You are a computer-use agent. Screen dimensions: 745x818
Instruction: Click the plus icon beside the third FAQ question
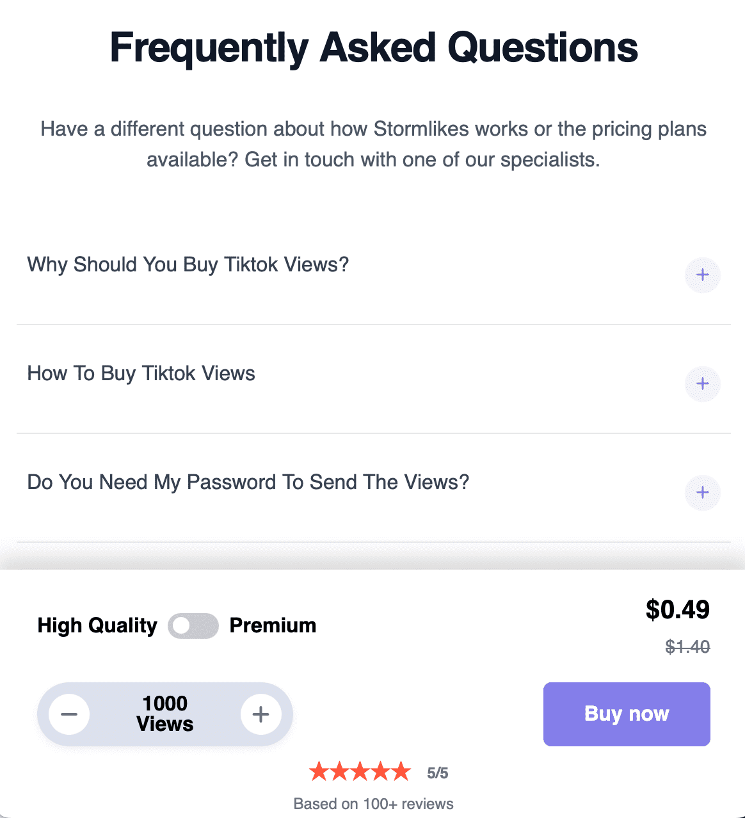click(702, 493)
